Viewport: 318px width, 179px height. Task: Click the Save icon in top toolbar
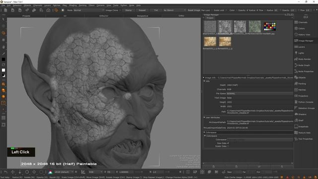pos(20,10)
